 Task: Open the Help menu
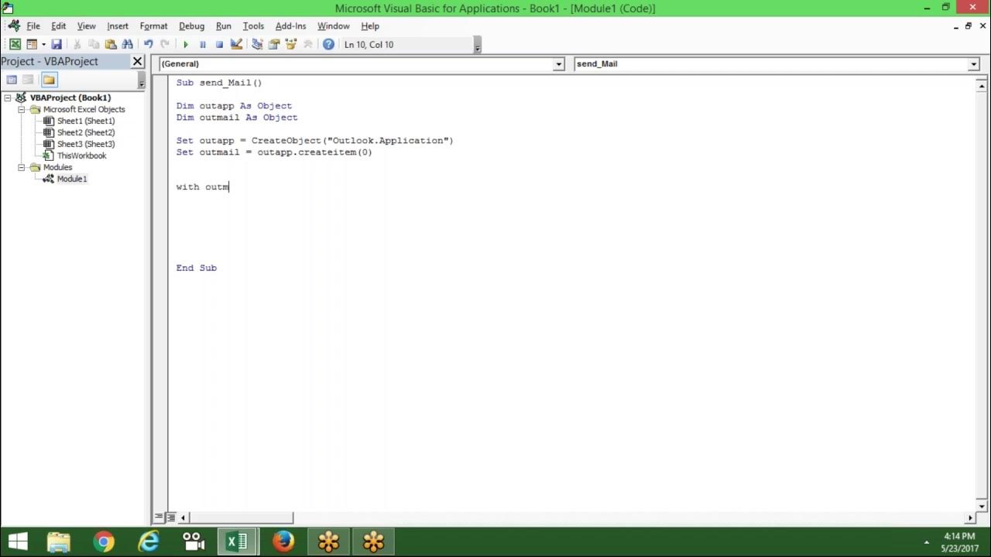[370, 26]
